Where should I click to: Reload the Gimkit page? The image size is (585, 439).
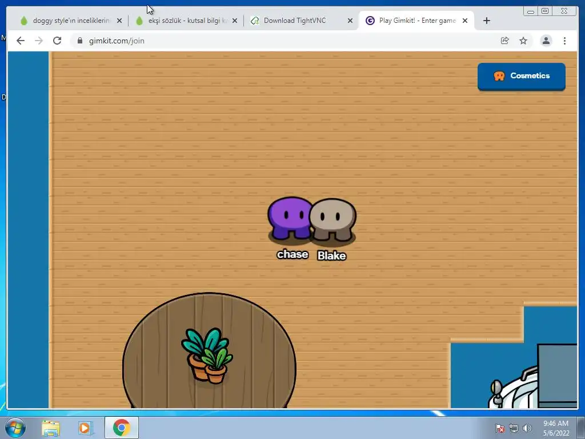coord(57,41)
